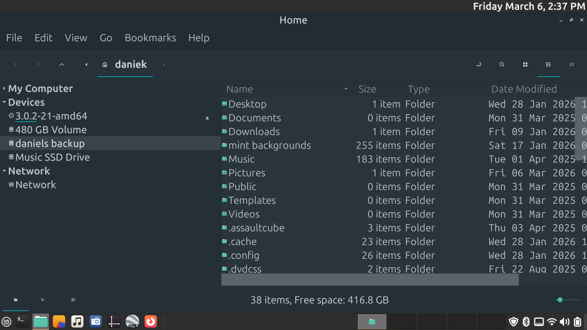This screenshot has width=587, height=330.
Task: Collapse the Devices section
Action: click(x=4, y=102)
